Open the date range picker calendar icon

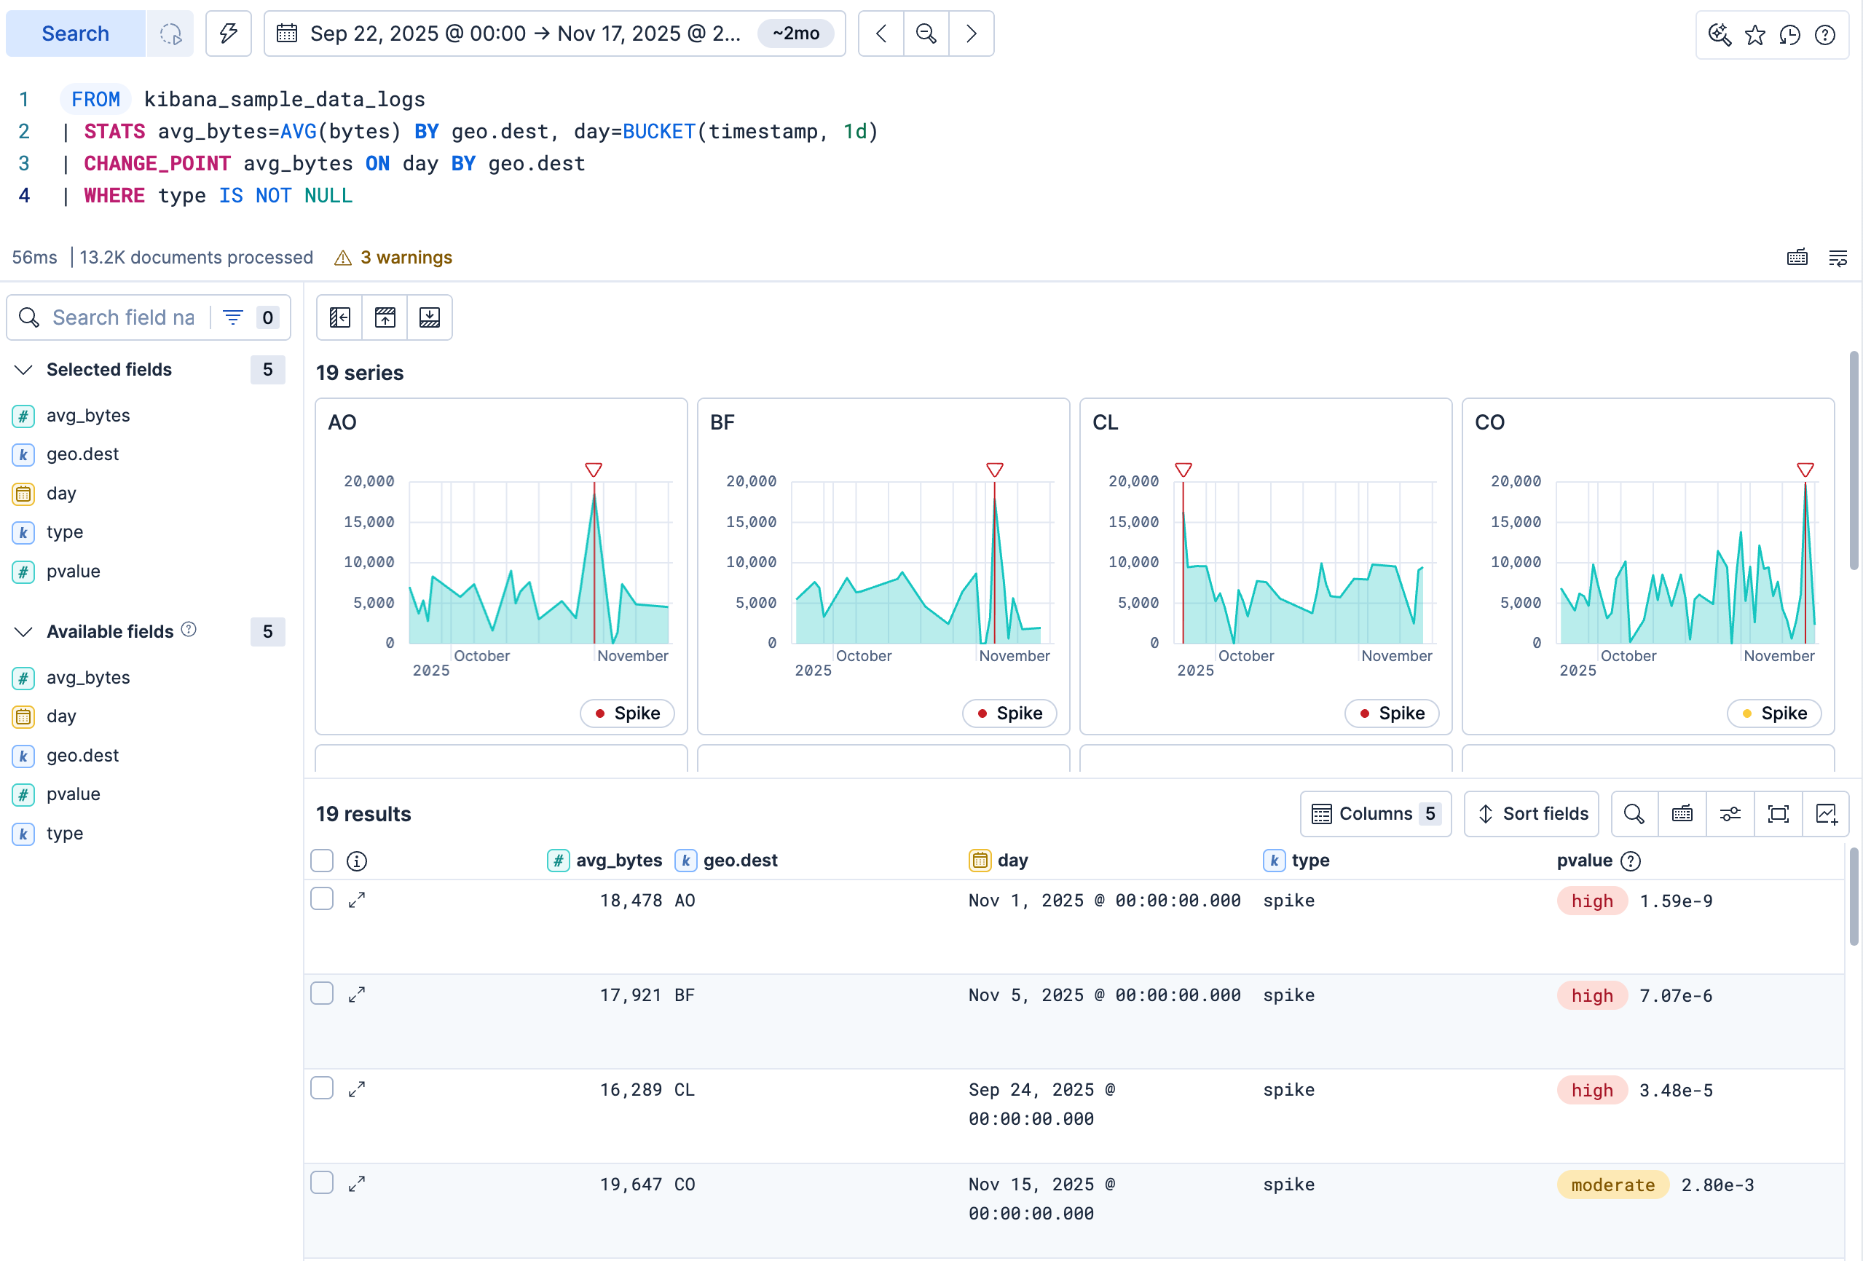pos(287,33)
